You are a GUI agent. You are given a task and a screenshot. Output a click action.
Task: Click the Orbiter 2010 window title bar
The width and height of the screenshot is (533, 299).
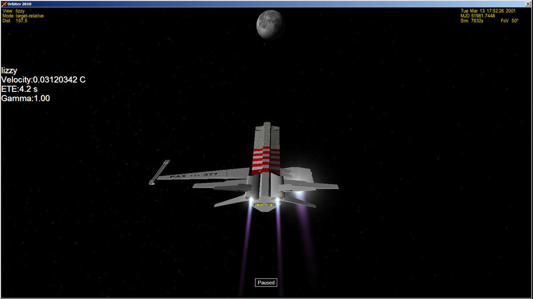(x=266, y=3)
